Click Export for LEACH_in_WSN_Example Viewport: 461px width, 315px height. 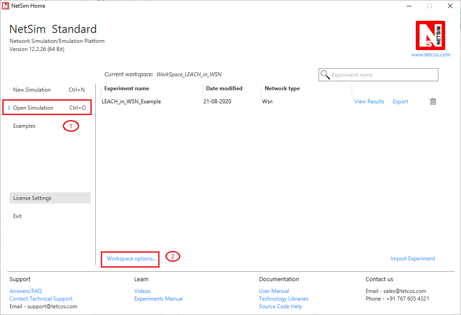400,102
